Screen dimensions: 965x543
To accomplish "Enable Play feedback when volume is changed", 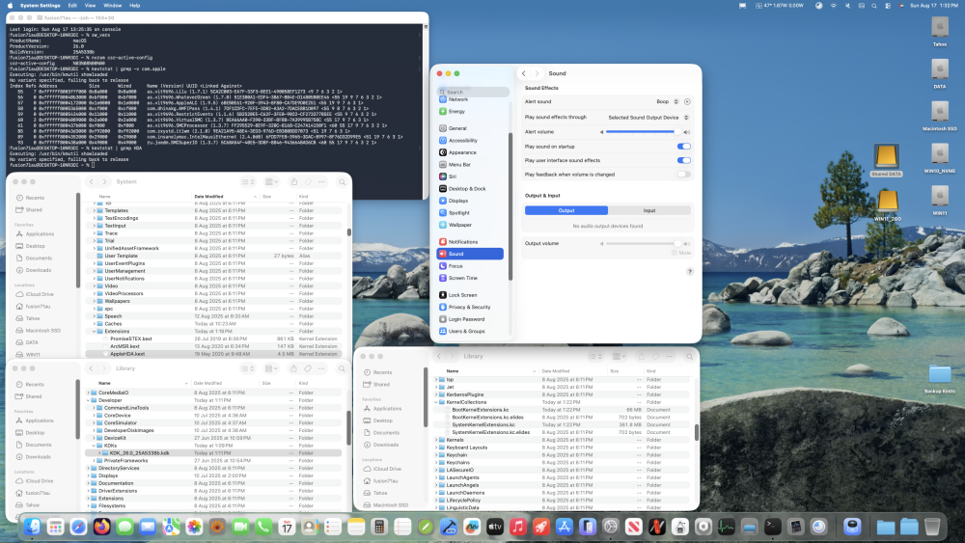I will (684, 175).
